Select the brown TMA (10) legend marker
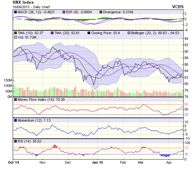Image resolution: width=196 pixels, height=169 pixels. (15, 33)
